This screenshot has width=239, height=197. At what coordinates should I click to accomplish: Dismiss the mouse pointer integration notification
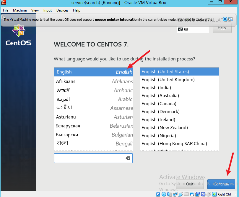(x=225, y=19)
